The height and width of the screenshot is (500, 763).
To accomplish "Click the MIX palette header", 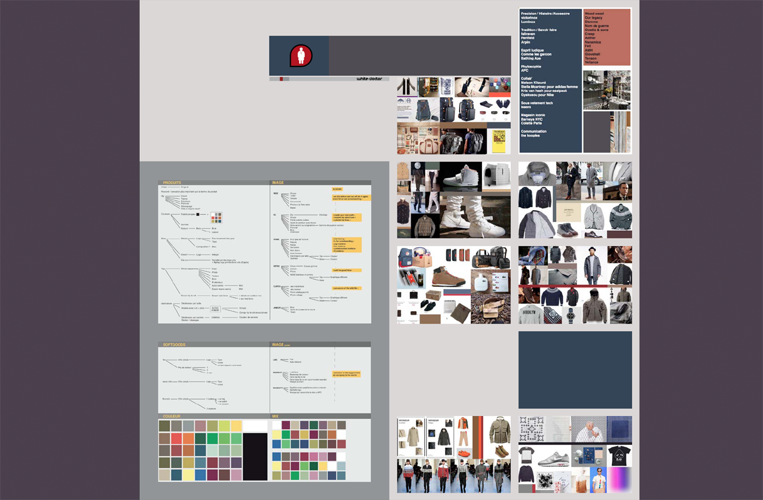I will [x=275, y=417].
